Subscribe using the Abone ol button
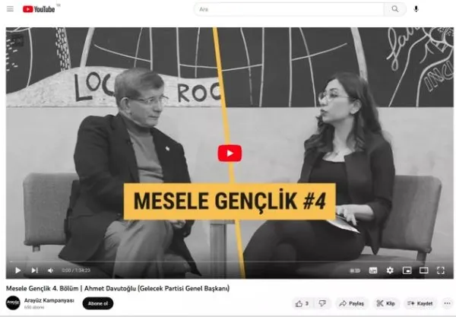 coord(98,303)
